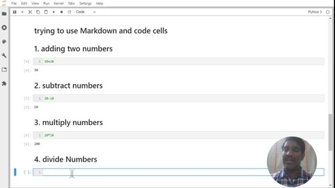Open the Edit menu
This screenshot has height=188, width=335.
pyautogui.click(x=24, y=4)
